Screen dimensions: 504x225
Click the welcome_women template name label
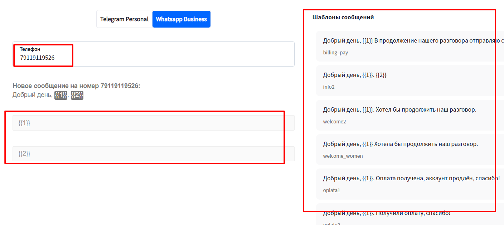coord(343,156)
